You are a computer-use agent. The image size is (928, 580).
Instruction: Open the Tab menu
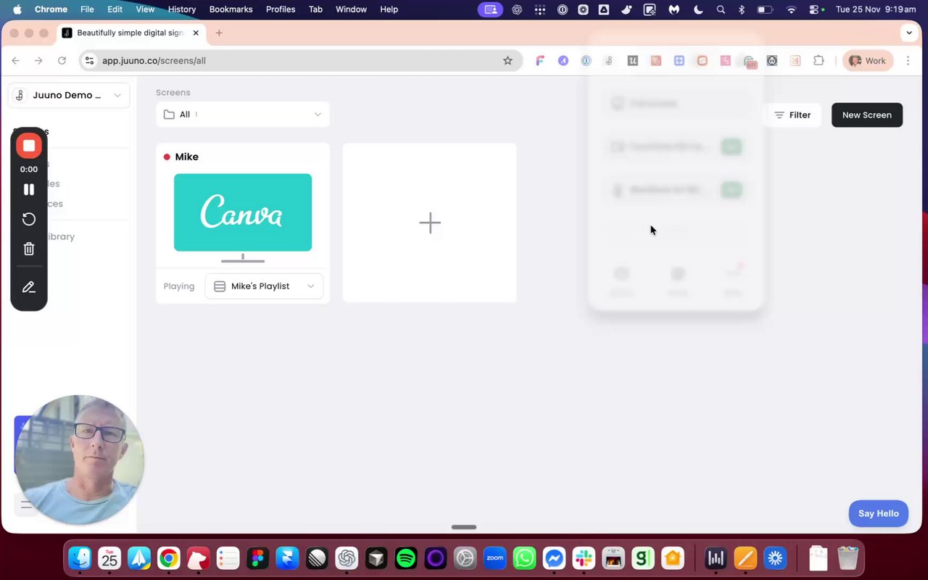[315, 9]
